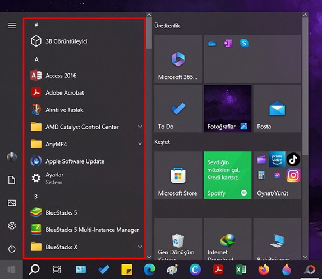Open the Skype small tile
Screen dimensions: 322x279
pos(244,43)
